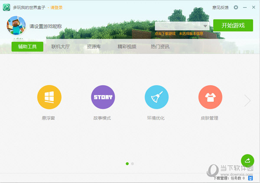This screenshot has height=183, width=260.
Task: Open 环境优化 broom icon
Action: tap(156, 97)
